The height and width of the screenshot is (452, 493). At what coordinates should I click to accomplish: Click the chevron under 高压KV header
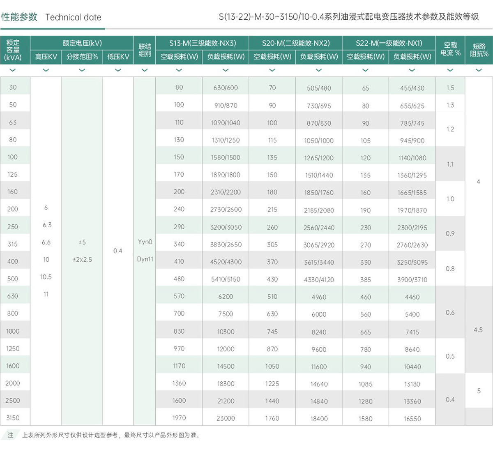46,70
